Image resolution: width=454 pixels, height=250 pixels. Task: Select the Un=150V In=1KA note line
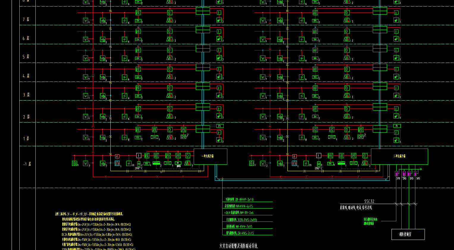96,240
